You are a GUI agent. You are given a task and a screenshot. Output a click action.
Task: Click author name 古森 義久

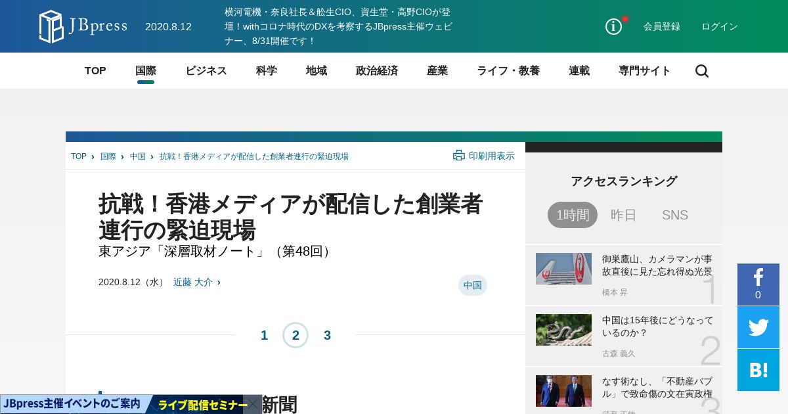tap(619, 354)
